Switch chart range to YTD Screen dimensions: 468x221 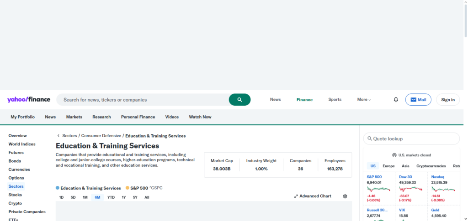111,197
